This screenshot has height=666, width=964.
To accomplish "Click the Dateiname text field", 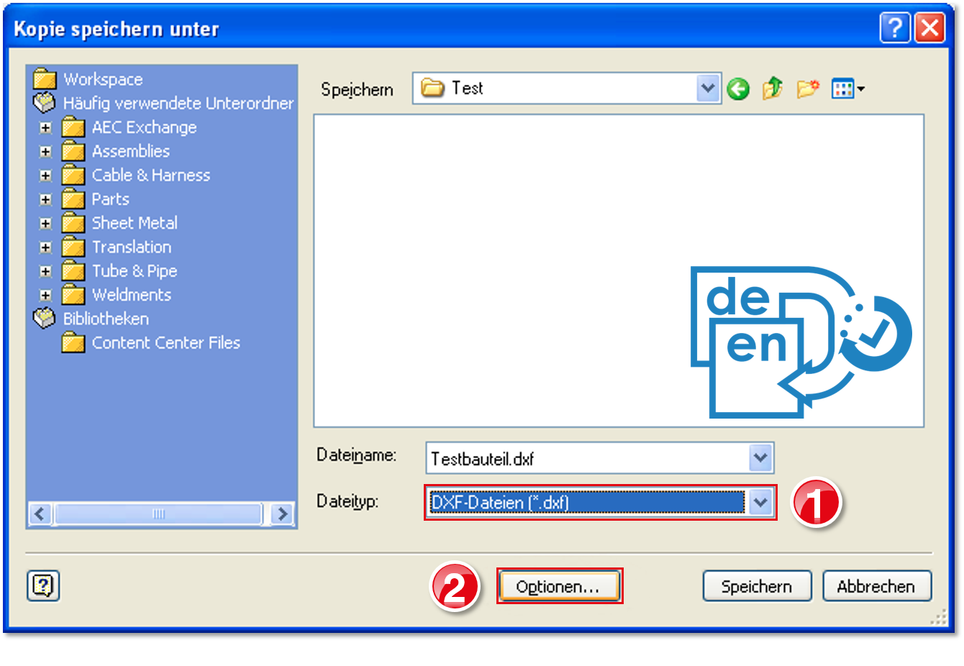I will pos(586,459).
